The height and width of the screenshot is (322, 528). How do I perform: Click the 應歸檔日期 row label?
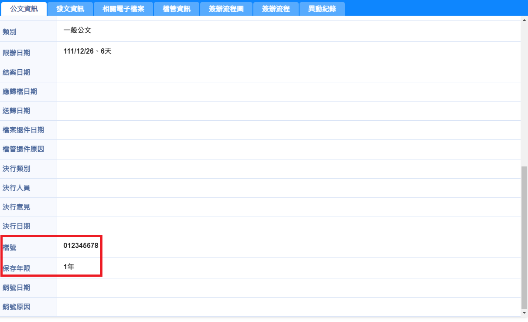(x=20, y=92)
